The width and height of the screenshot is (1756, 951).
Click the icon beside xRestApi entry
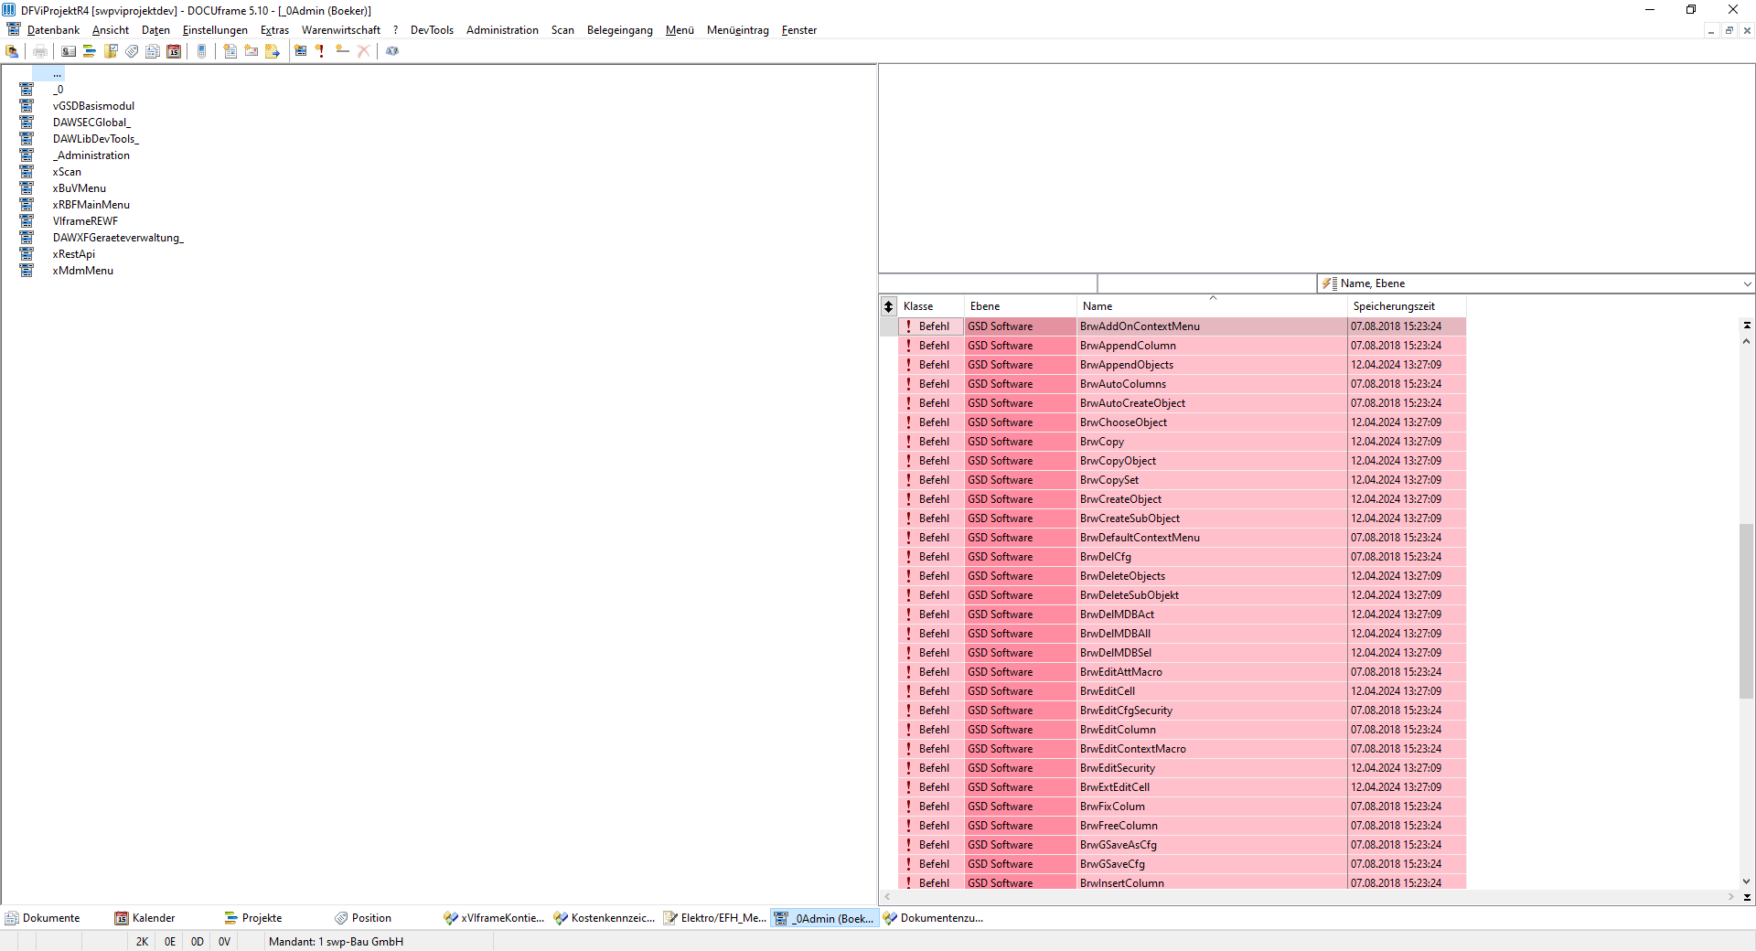(x=27, y=254)
